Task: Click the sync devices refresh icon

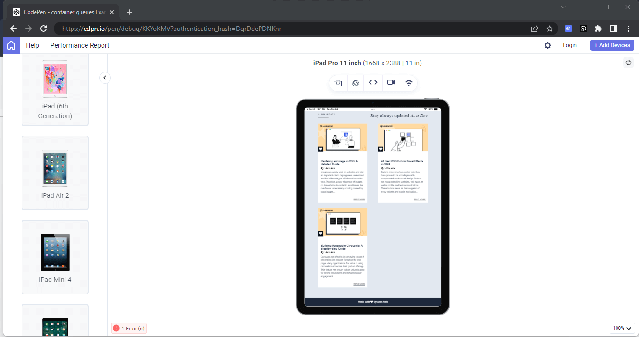Action: 629,62
